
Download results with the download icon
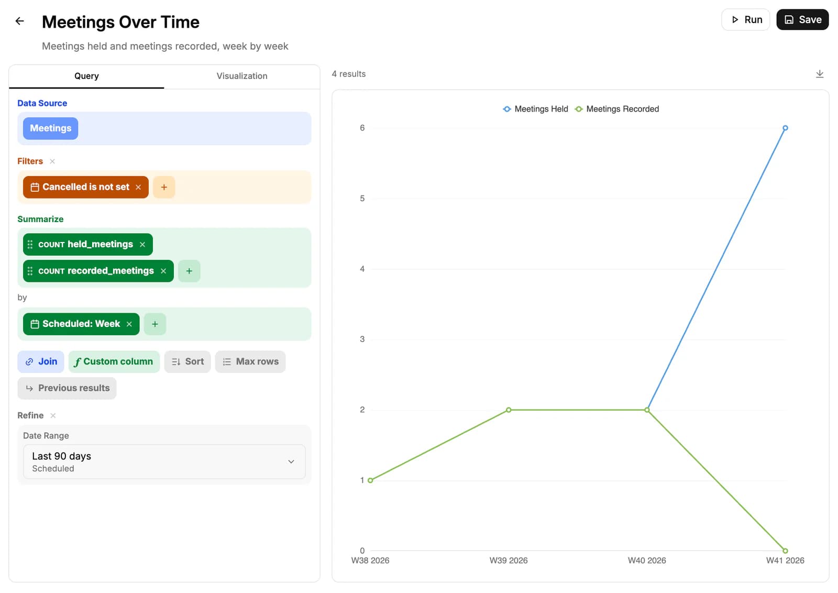(x=820, y=74)
